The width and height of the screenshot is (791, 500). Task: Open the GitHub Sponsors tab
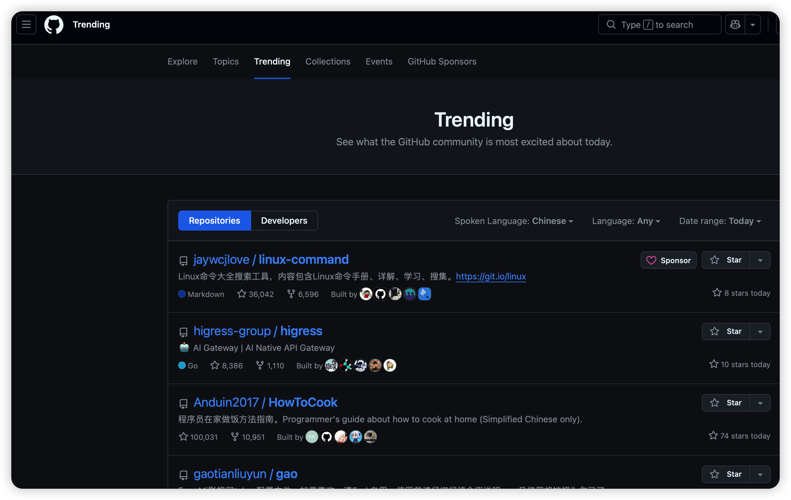[x=442, y=61]
